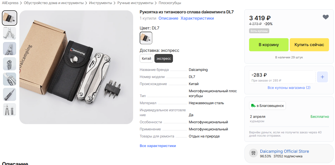Screen dimensions: 335x165
Task: View the fourth gallery thumbnail image
Action: 10,64
